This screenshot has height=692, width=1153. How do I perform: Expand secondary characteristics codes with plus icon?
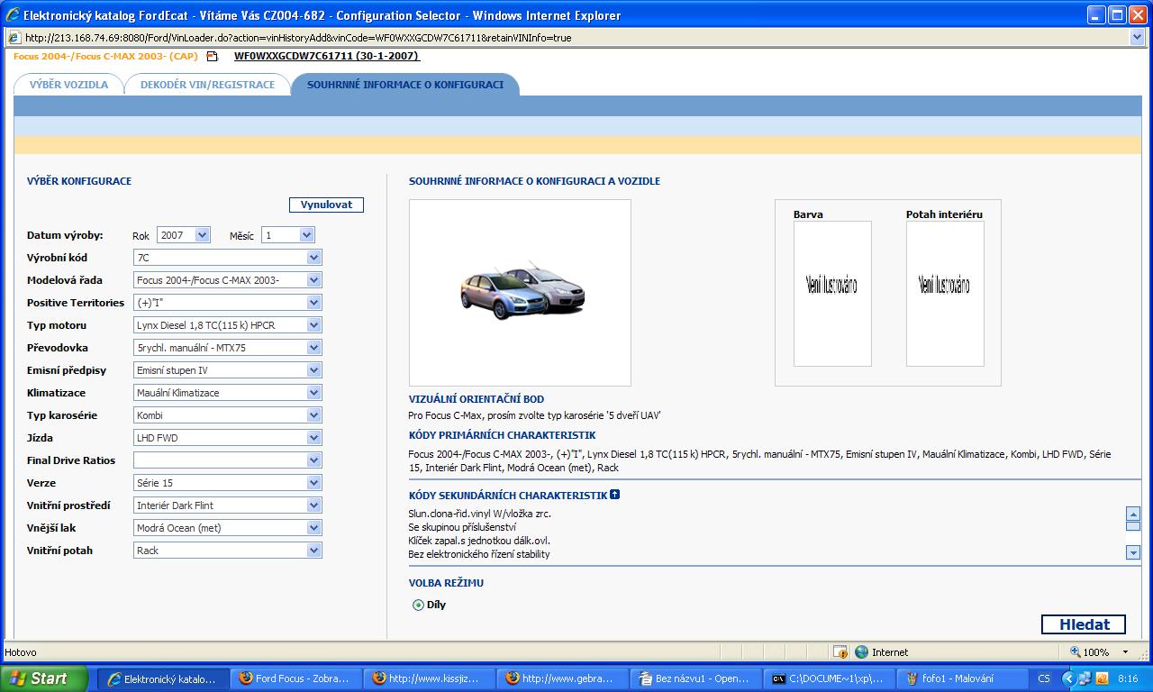tap(614, 495)
